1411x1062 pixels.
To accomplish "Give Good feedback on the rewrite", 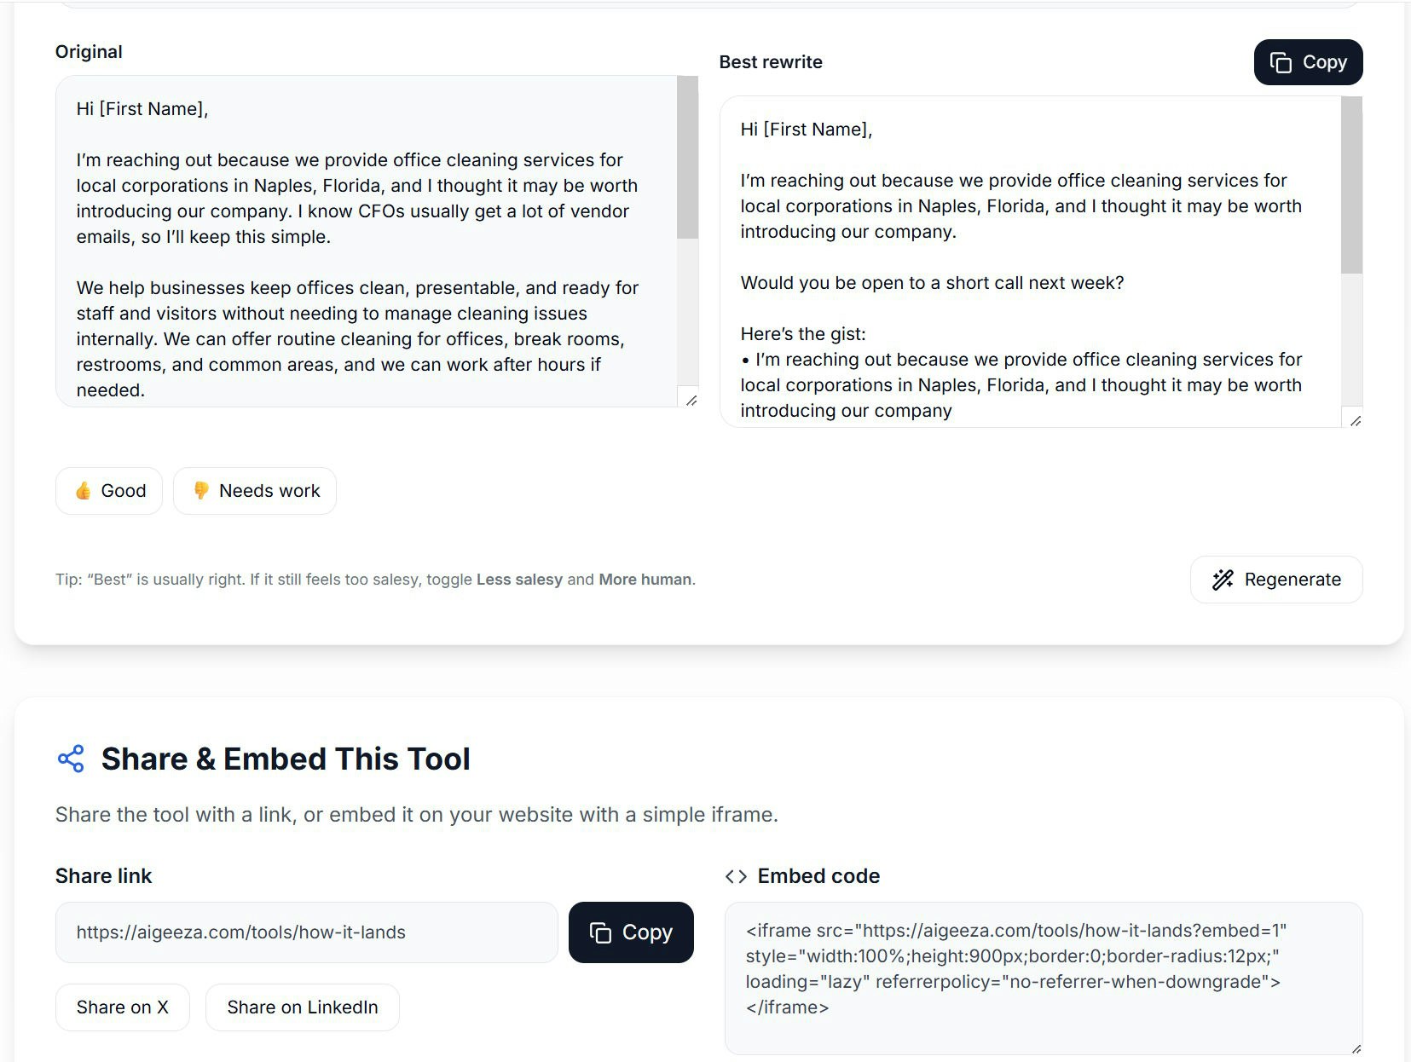I will [x=108, y=491].
